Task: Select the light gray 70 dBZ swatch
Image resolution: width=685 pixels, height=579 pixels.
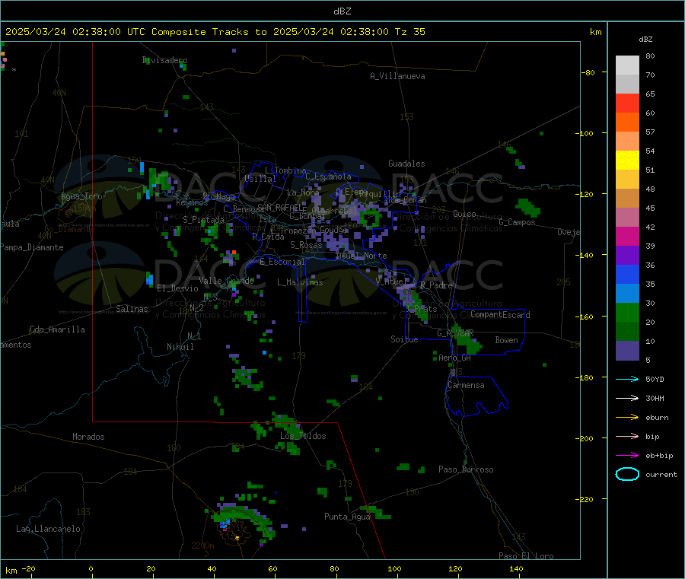Action: (x=627, y=65)
